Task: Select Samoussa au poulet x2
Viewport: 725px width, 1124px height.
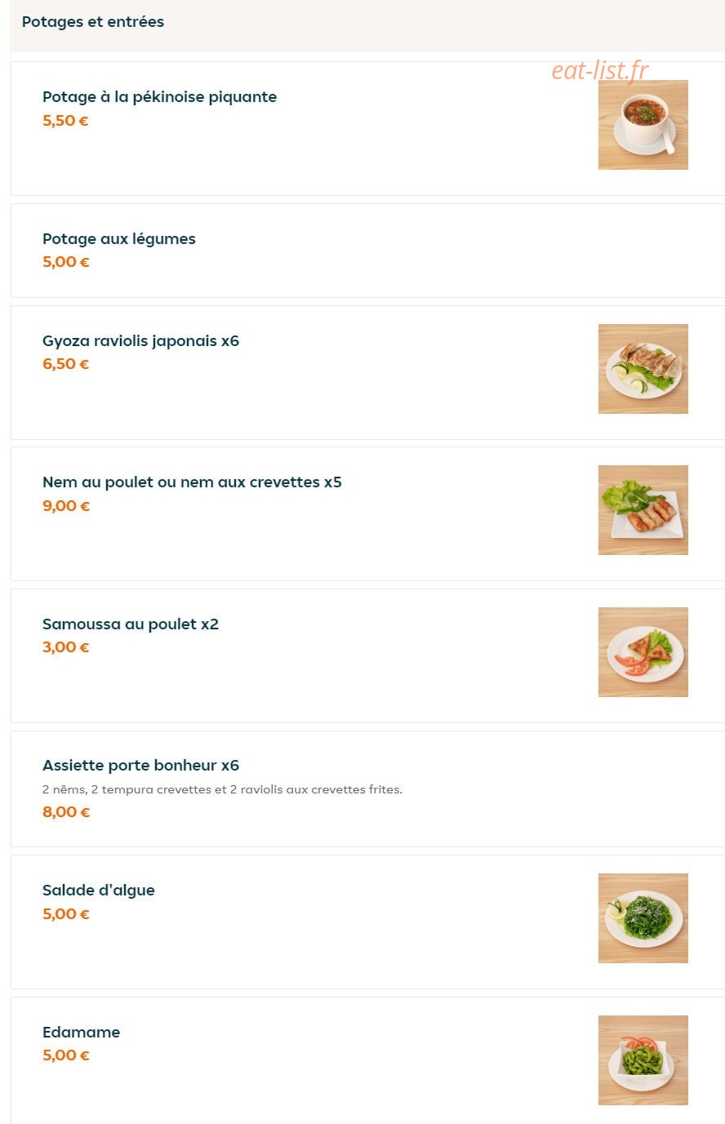Action: tap(131, 624)
